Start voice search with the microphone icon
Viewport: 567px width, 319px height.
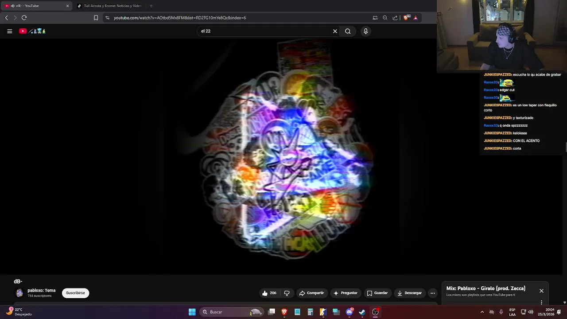[x=365, y=31]
